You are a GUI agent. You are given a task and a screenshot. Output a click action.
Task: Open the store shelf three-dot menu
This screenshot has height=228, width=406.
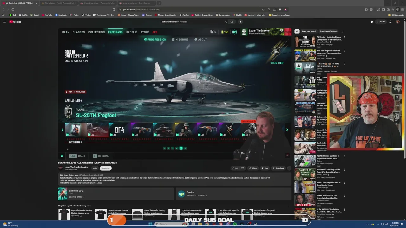(289, 206)
